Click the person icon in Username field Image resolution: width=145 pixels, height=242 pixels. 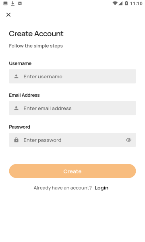point(17,76)
